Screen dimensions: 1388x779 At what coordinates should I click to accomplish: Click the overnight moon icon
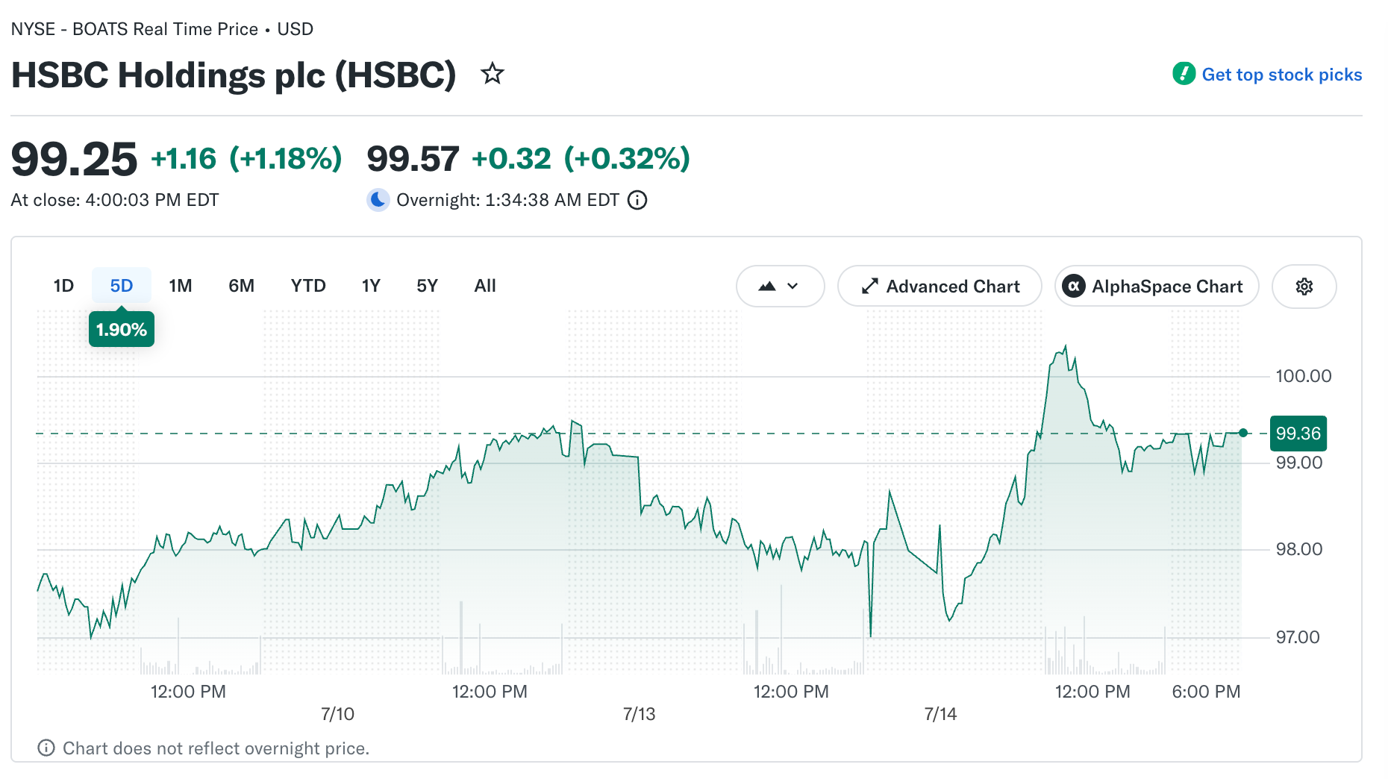[x=378, y=200]
